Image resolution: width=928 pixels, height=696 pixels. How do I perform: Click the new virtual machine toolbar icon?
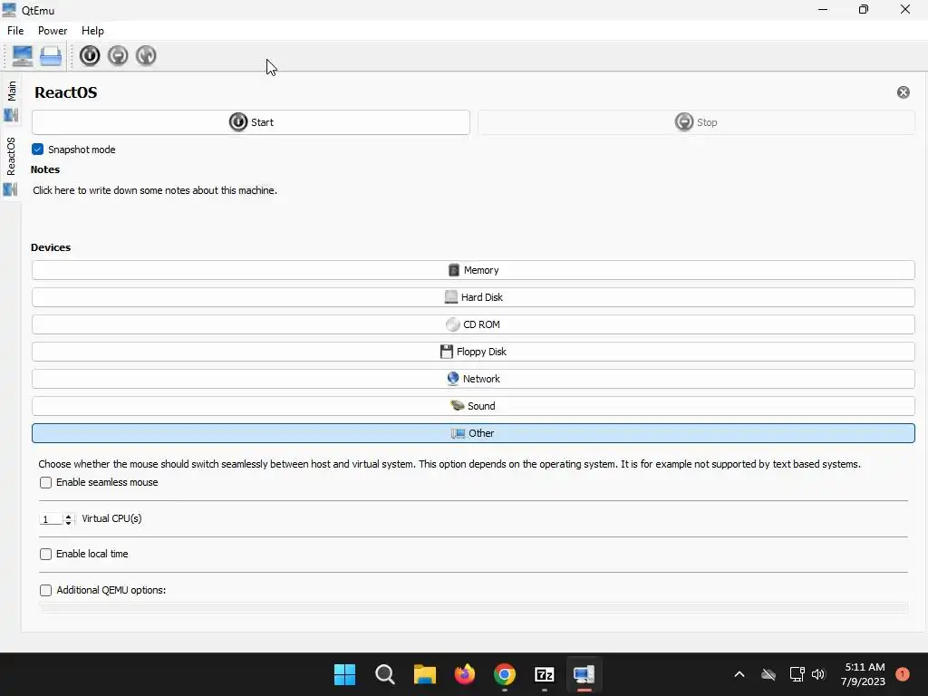pyautogui.click(x=23, y=55)
